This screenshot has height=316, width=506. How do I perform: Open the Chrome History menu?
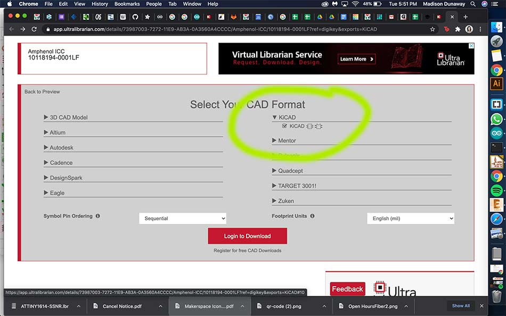[x=100, y=4]
